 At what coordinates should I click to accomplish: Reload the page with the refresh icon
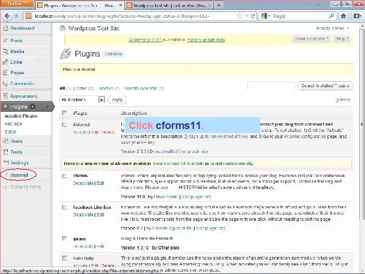[253, 16]
